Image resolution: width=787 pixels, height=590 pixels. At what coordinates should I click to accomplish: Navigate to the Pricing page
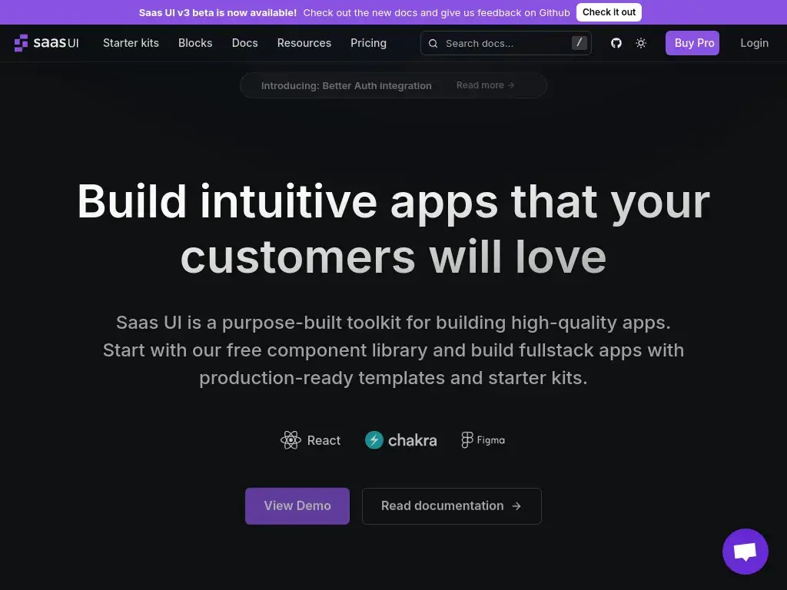coord(368,43)
